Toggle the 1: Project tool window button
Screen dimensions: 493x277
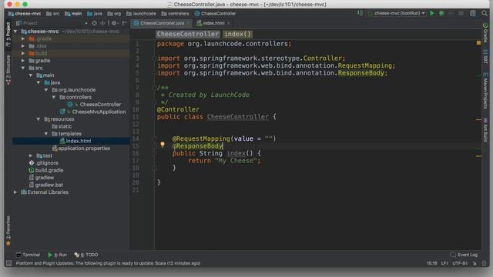click(8, 35)
